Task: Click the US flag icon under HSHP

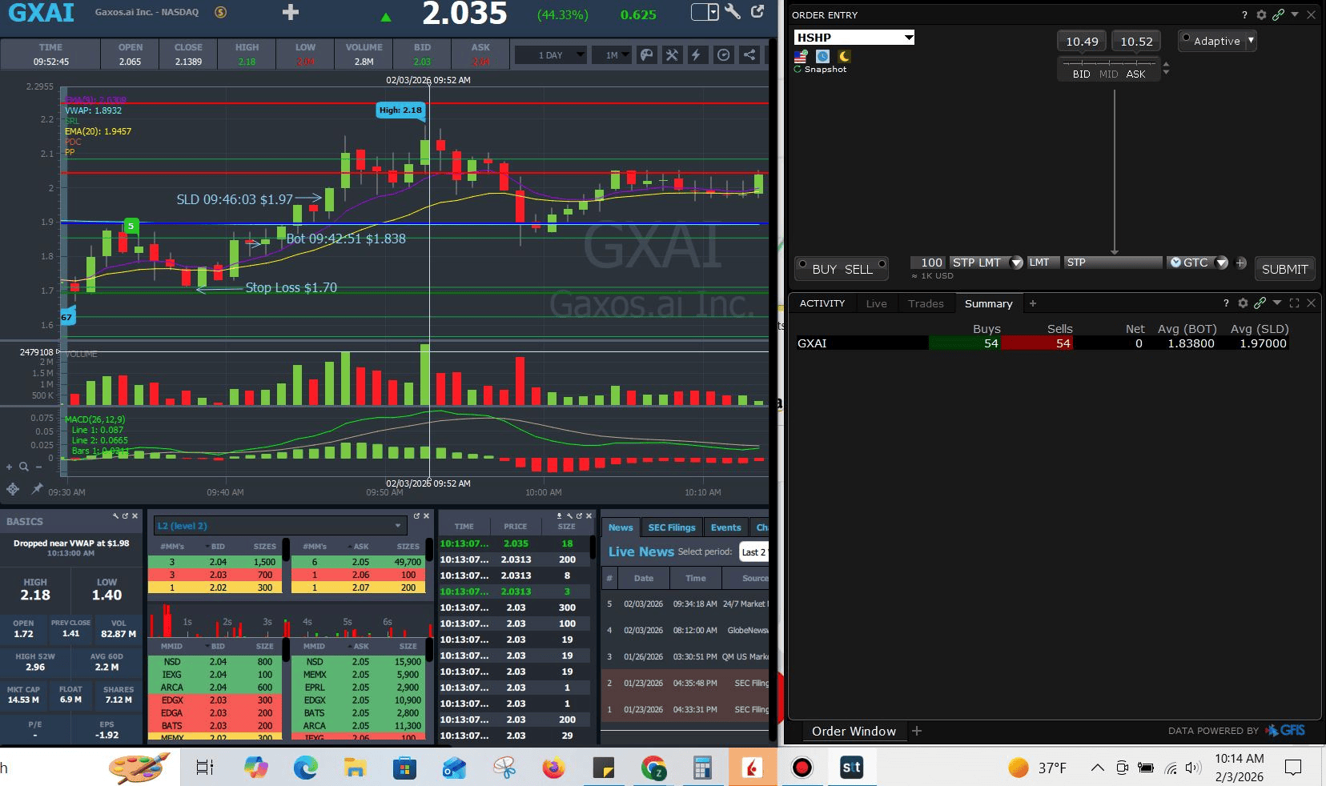Action: click(801, 56)
